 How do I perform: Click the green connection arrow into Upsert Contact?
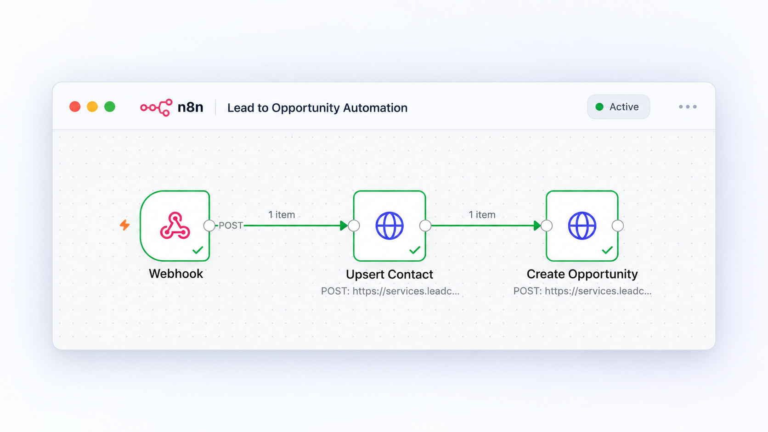pos(344,225)
